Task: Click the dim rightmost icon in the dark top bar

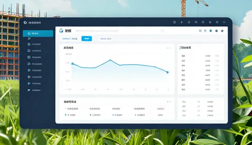Action: pyautogui.click(x=224, y=22)
